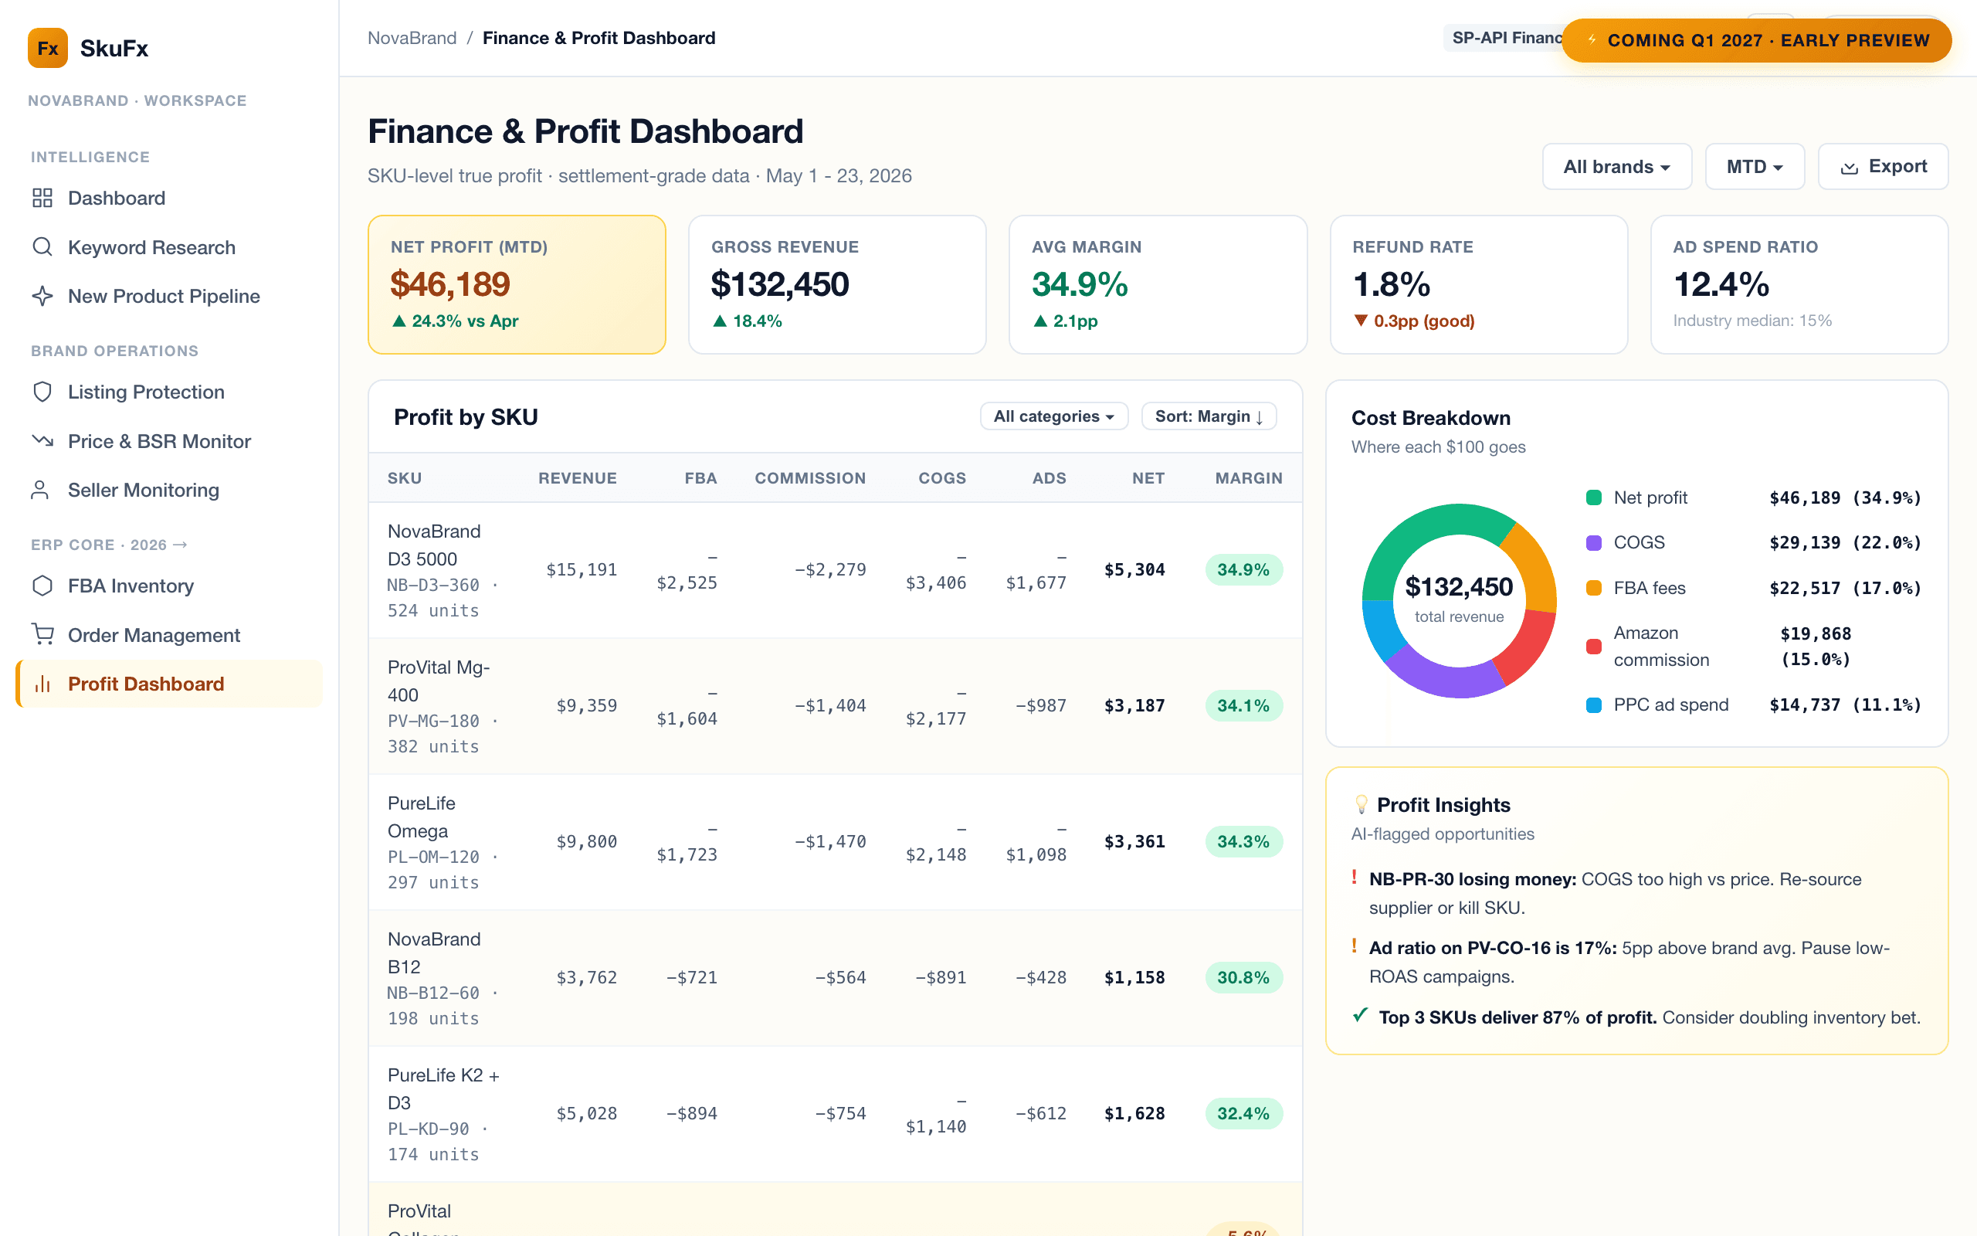Image resolution: width=1977 pixels, height=1236 pixels.
Task: Open New Product Pipeline
Action: (169, 296)
